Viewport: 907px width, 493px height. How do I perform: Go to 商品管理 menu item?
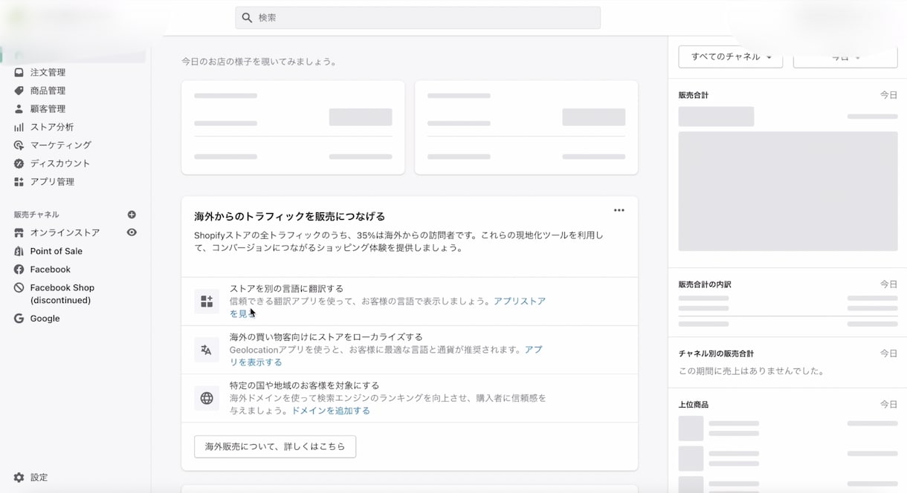(x=48, y=91)
